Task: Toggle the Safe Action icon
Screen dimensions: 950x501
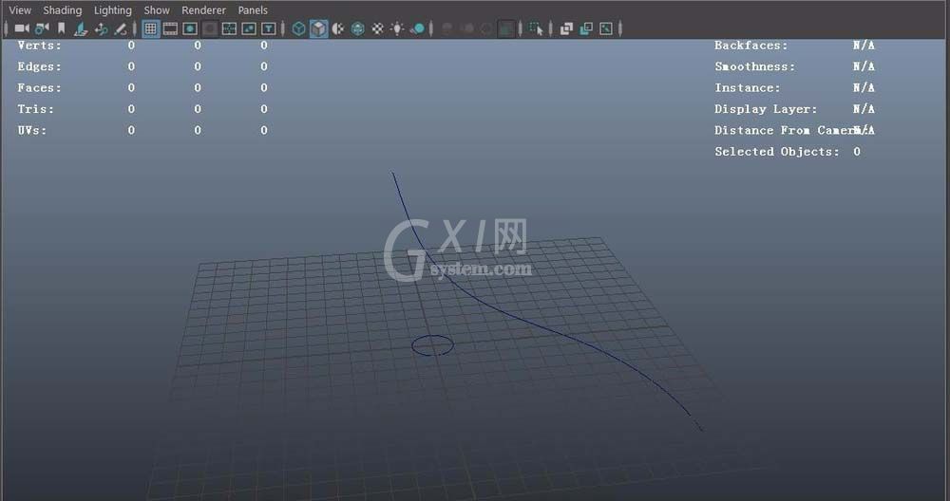Action: (249, 28)
